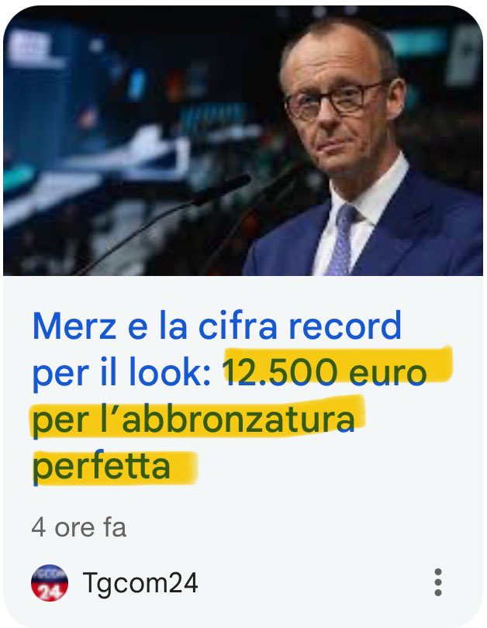Click the '4 ore fa' timestamp
The image size is (487, 628).
[79, 527]
